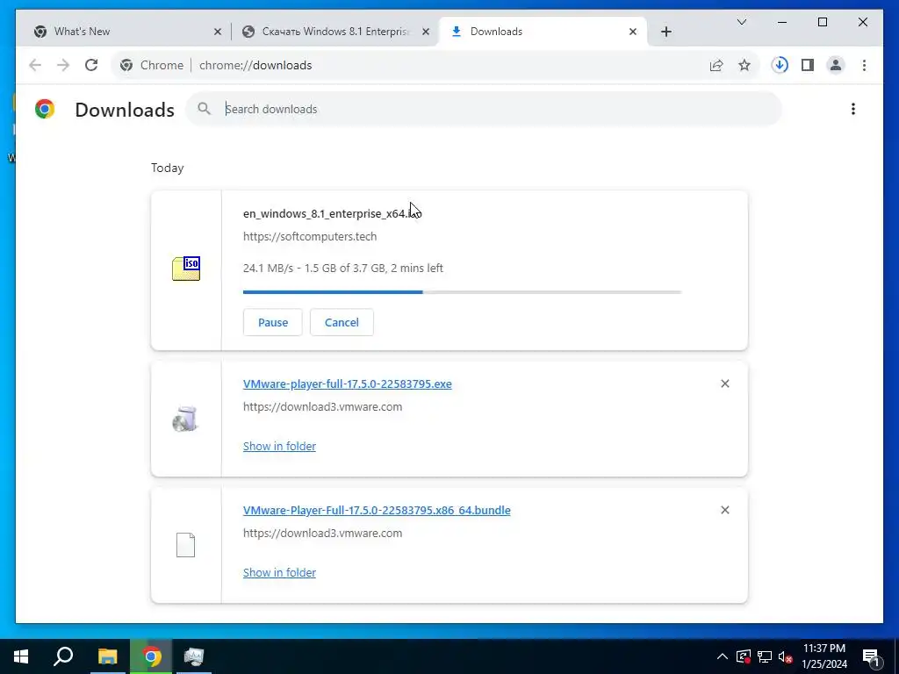Image resolution: width=899 pixels, height=674 pixels.
Task: Show VMware exe file in folder
Action: [x=279, y=446]
